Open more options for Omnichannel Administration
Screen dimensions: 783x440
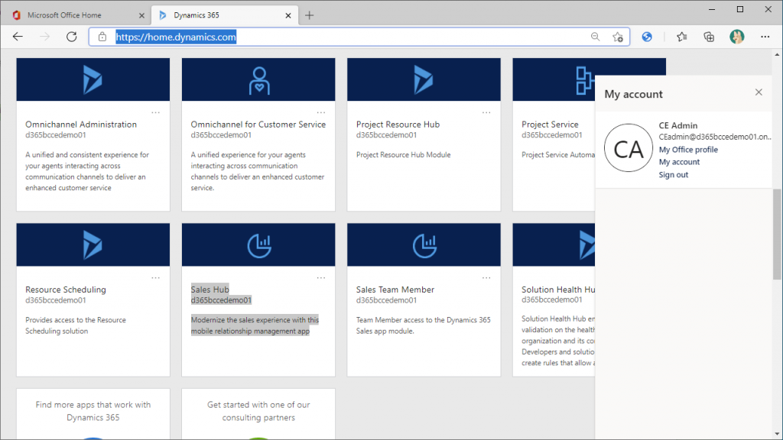[x=156, y=113]
